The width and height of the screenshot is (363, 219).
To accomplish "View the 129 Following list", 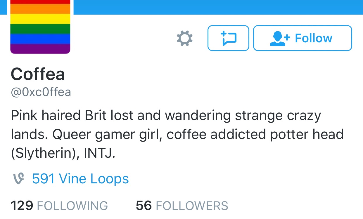I will 59,206.
